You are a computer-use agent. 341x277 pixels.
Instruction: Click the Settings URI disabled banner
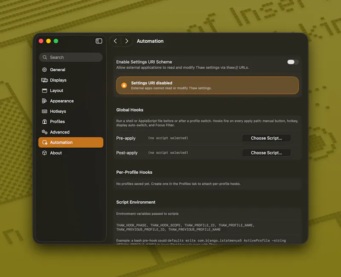207,85
